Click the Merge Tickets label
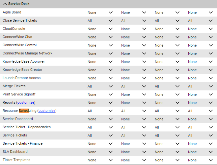 pos(14,86)
